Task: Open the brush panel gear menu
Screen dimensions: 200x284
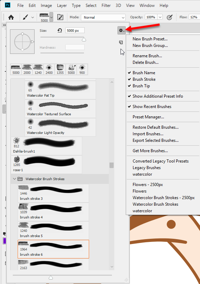Action: pos(122,30)
